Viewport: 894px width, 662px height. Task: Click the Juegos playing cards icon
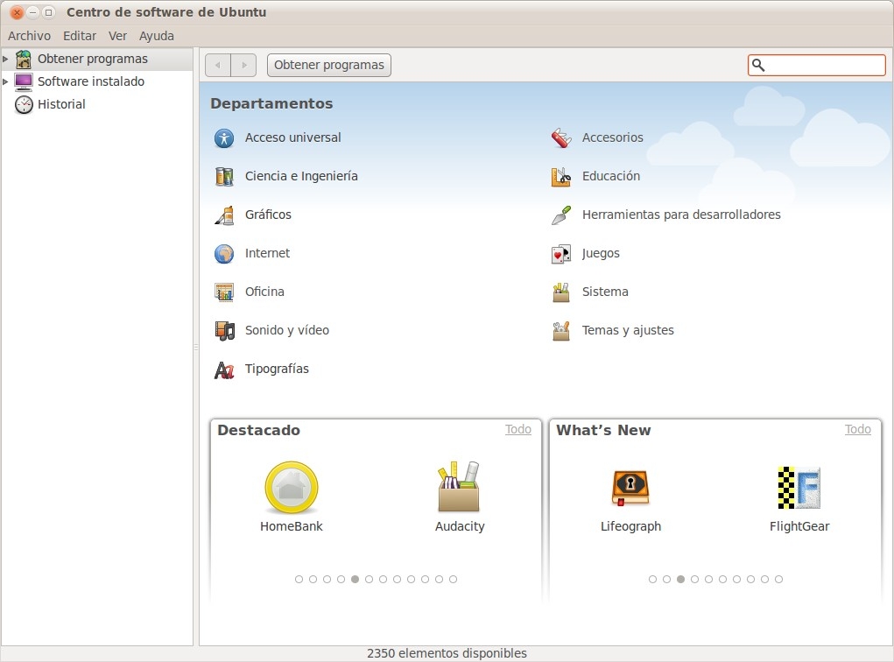point(561,254)
